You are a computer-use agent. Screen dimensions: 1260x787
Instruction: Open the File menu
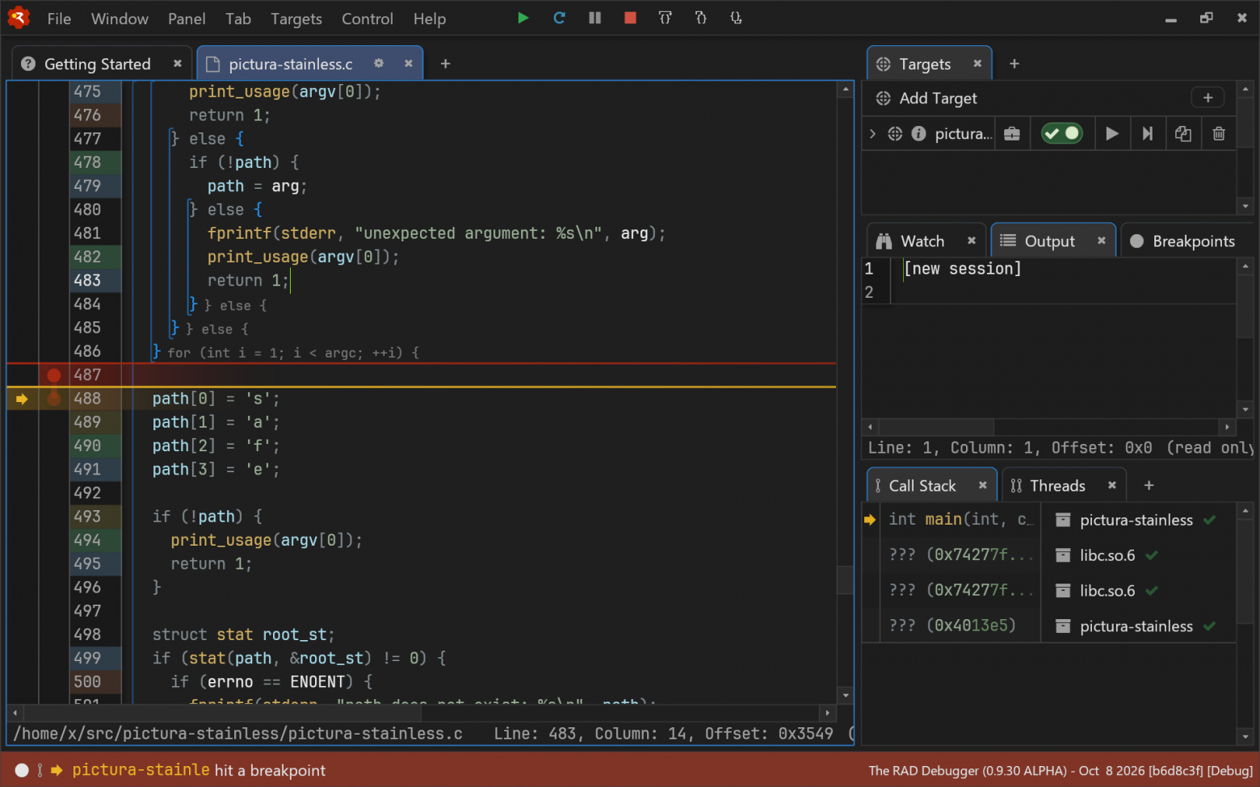(x=59, y=19)
